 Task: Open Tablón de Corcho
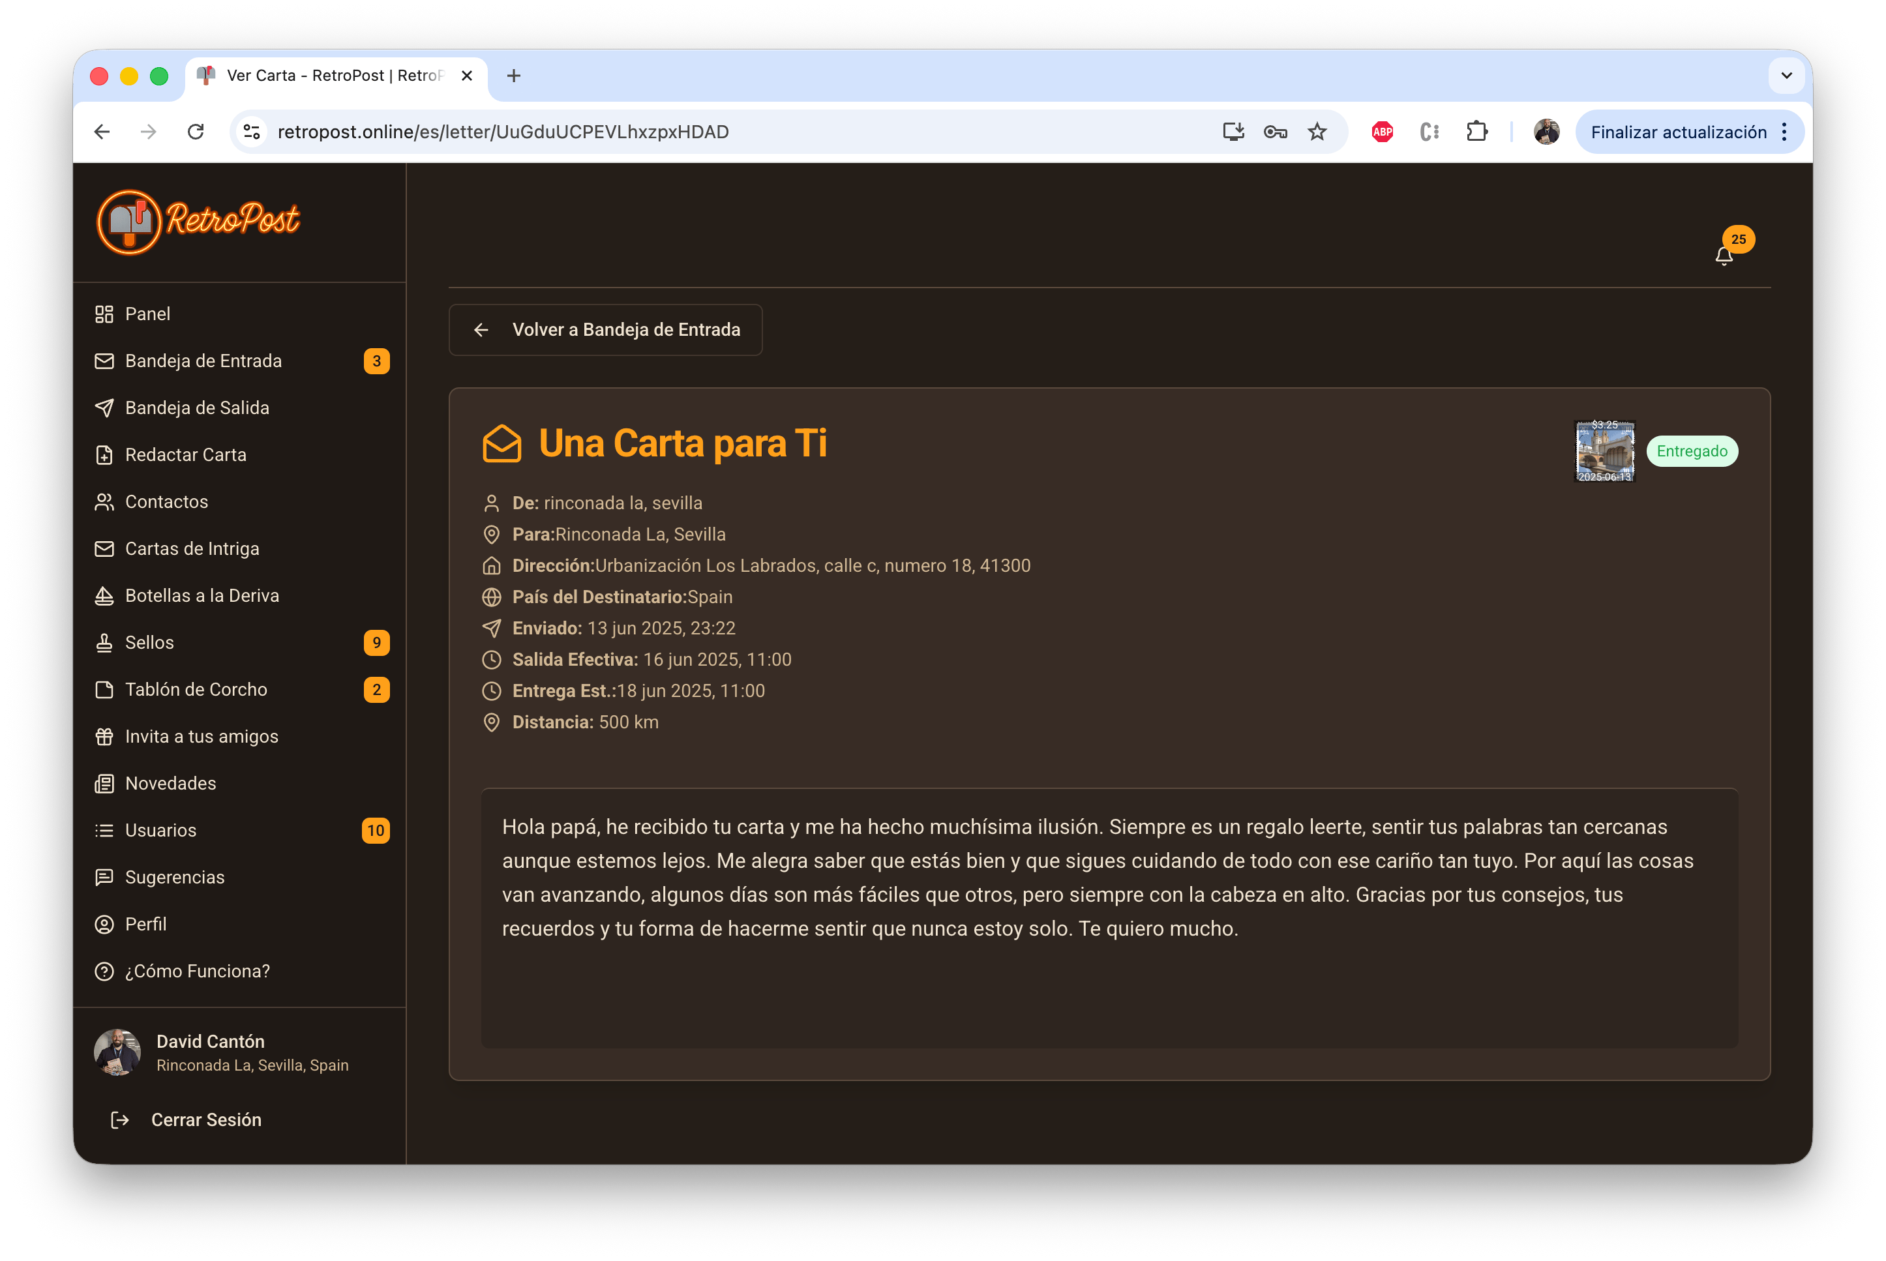(196, 689)
